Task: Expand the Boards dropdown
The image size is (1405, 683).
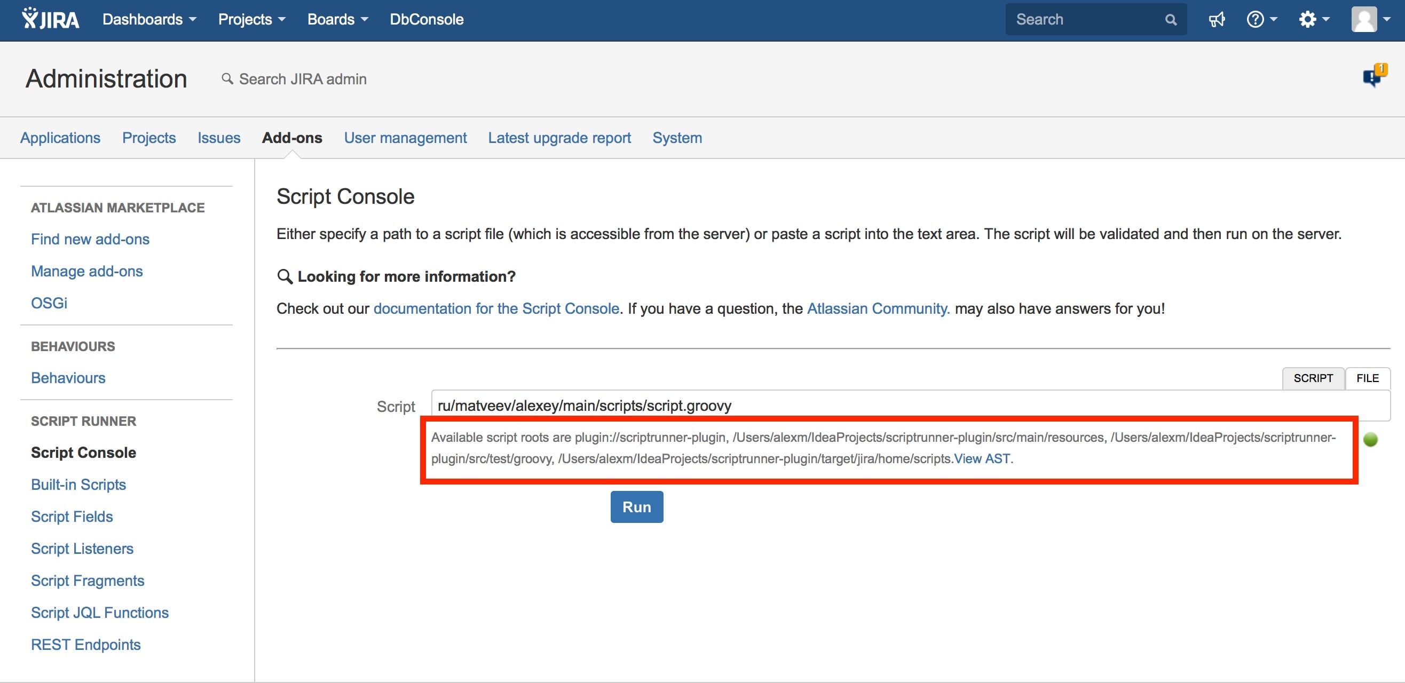Action: point(337,20)
